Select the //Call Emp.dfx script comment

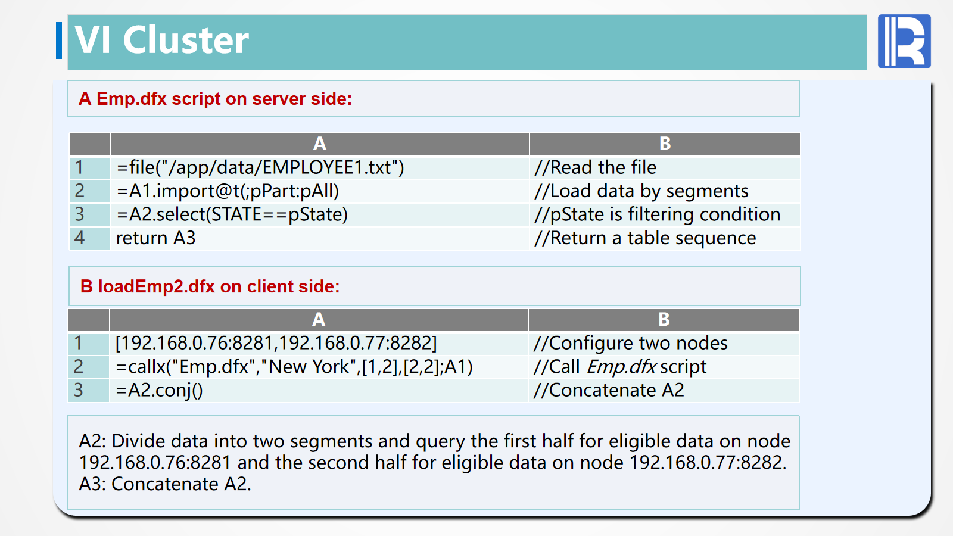[620, 367]
